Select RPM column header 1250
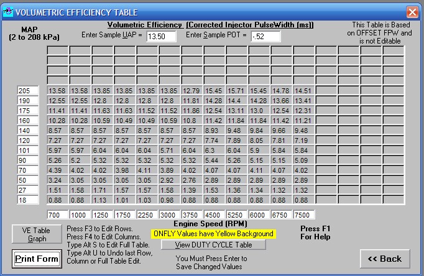 (103, 215)
